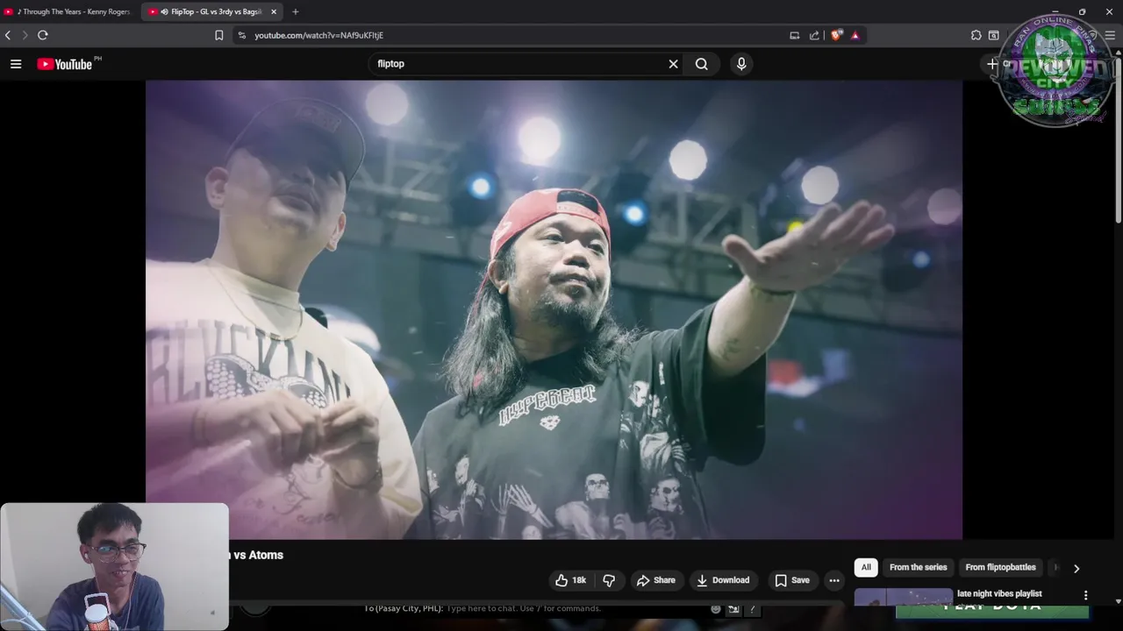This screenshot has width=1123, height=631.
Task: Close the FlipTop browser tab
Action: point(274,11)
